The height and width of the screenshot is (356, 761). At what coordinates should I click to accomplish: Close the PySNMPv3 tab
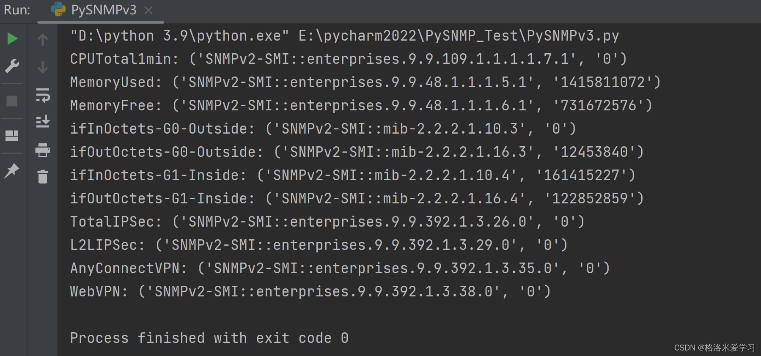[x=148, y=10]
